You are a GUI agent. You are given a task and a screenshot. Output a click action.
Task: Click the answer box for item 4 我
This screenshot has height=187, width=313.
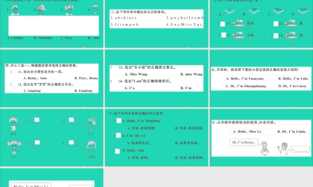pos(276,36)
